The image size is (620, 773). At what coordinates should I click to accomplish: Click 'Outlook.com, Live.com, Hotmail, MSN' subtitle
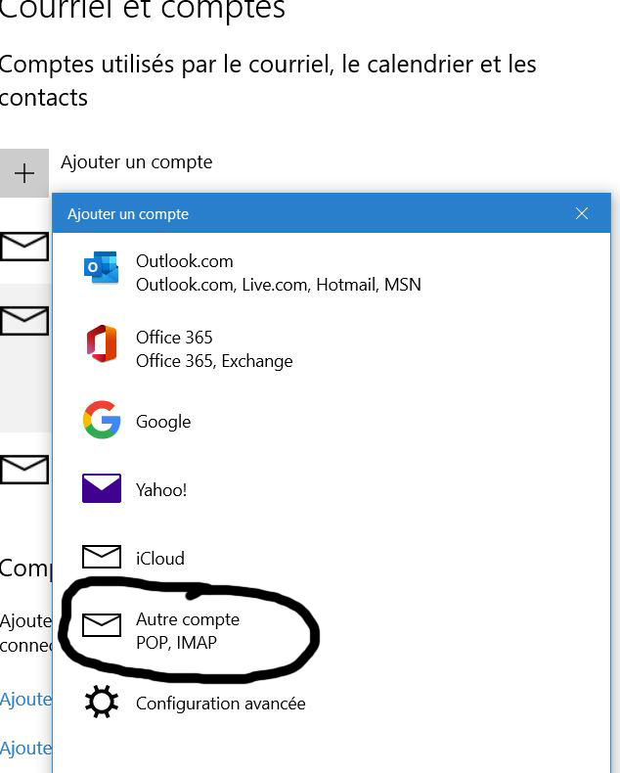[x=279, y=285]
